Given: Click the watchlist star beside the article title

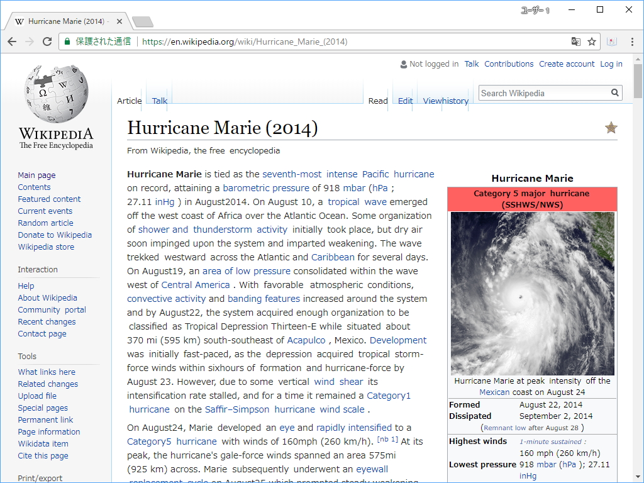Looking at the screenshot, I should click(x=611, y=128).
